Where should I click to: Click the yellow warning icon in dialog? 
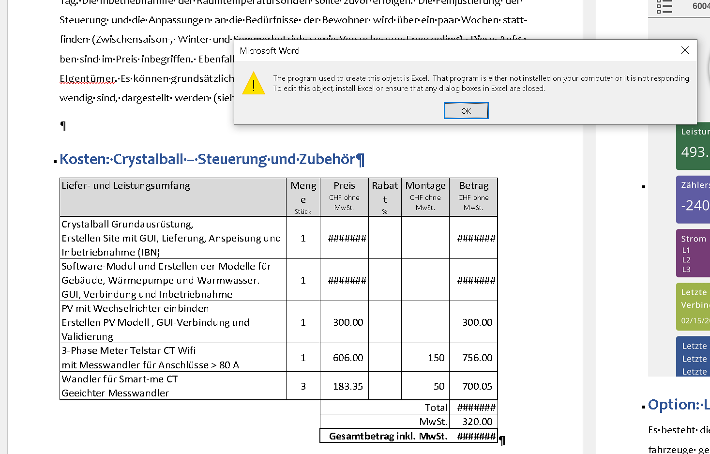click(x=253, y=83)
